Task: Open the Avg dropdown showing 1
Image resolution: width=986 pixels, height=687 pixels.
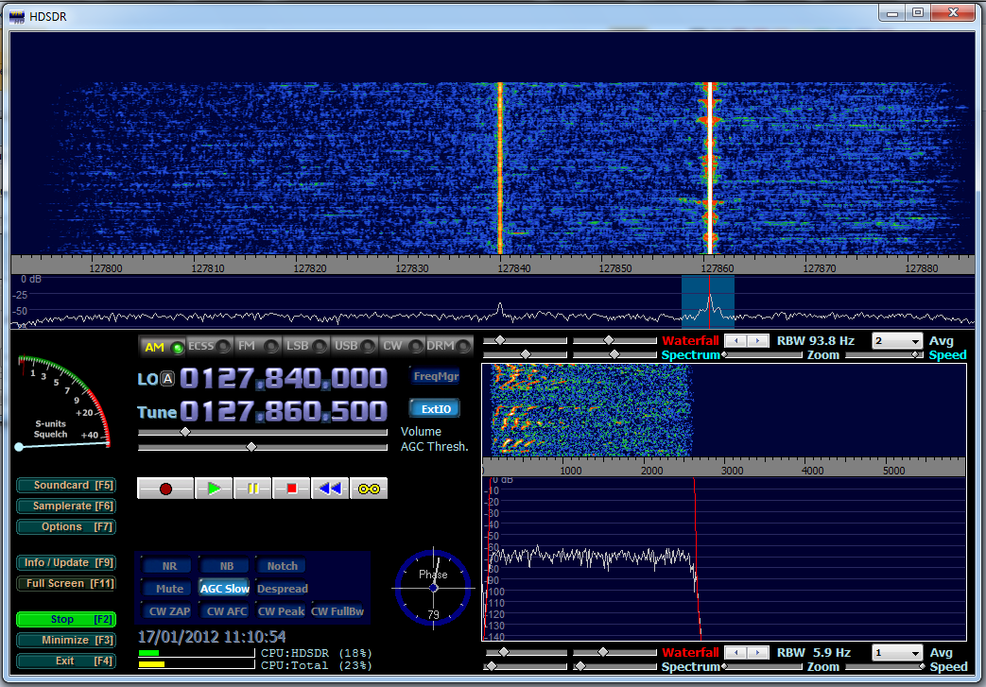Action: tap(897, 652)
